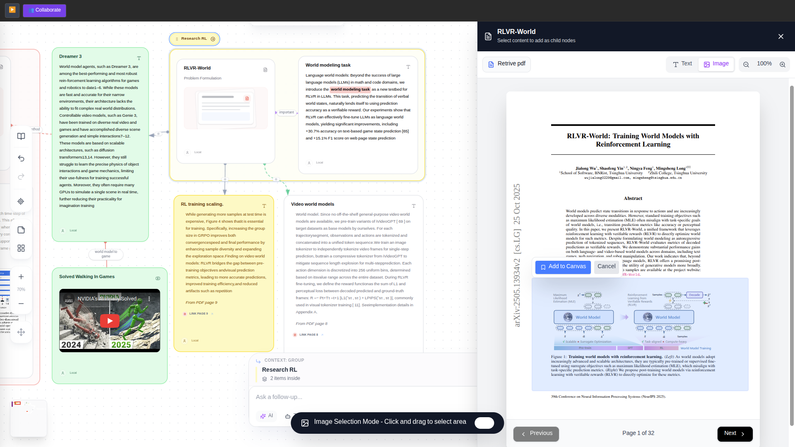
Task: Open the LINK PAGE 9 link
Action: pyautogui.click(x=198, y=314)
